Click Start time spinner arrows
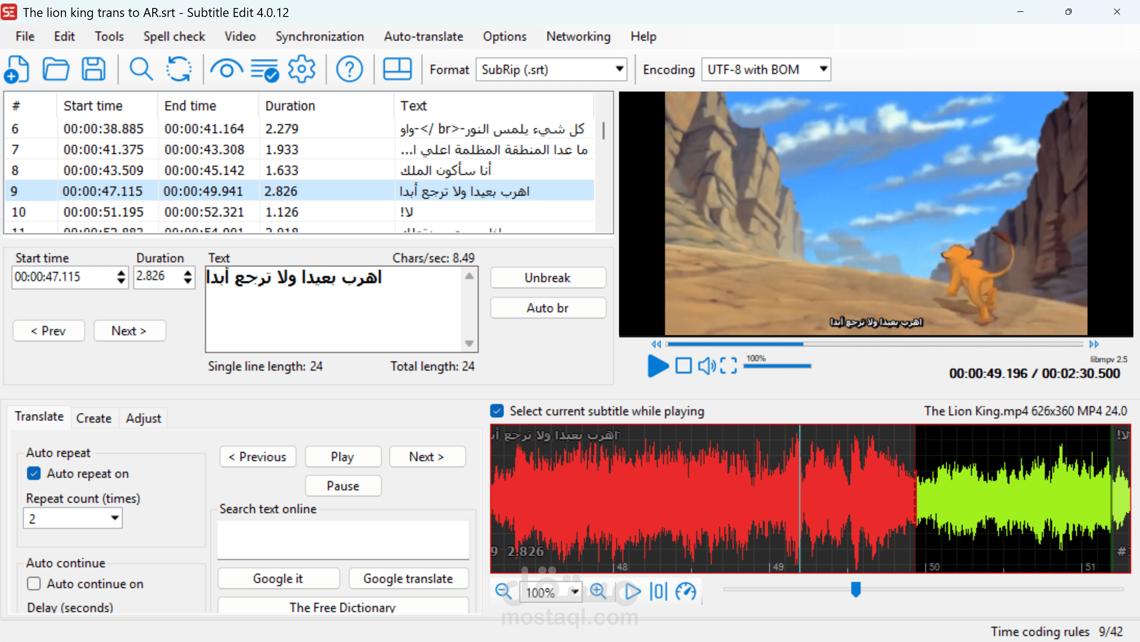 [121, 277]
